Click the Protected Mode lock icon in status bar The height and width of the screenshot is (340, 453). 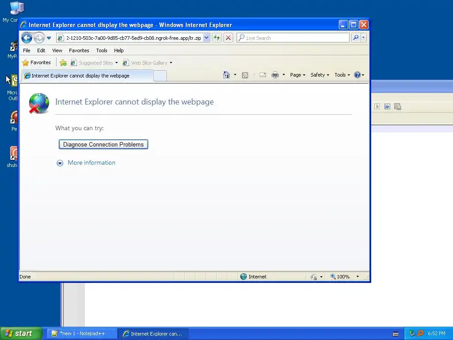(314, 277)
